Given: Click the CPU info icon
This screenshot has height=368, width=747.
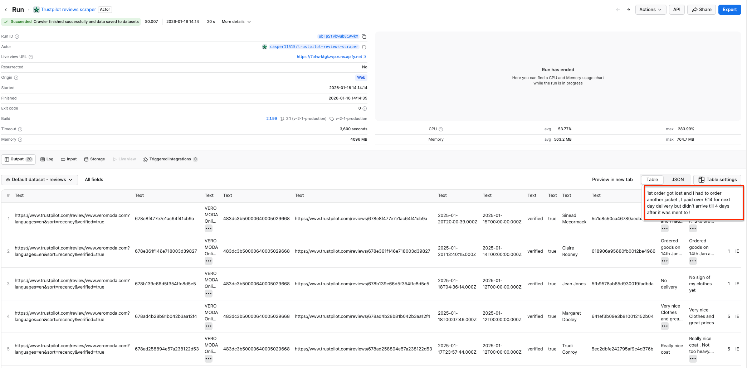Looking at the screenshot, I should pyautogui.click(x=441, y=129).
